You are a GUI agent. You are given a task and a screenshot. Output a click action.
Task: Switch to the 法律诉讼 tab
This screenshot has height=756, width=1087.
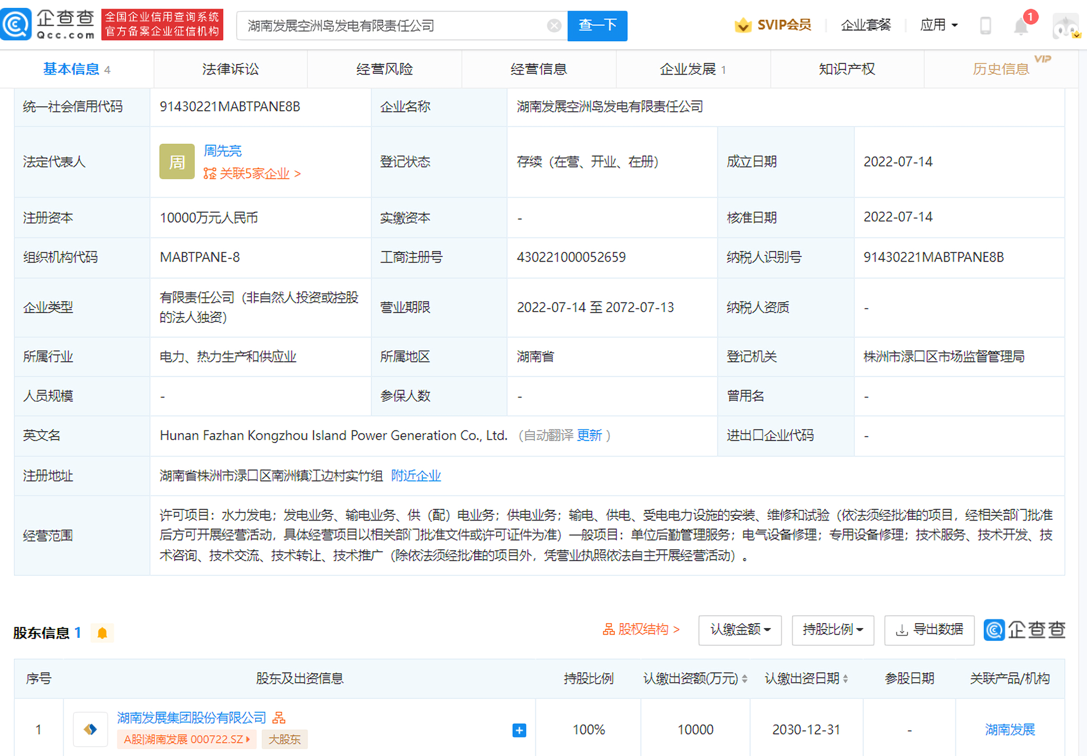(x=231, y=69)
